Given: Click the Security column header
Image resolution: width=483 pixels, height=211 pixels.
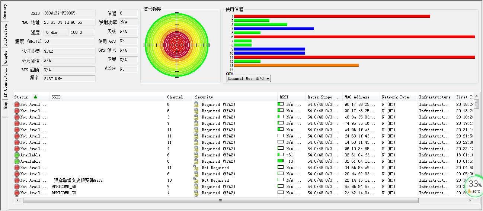Looking at the screenshot, I should point(204,97).
